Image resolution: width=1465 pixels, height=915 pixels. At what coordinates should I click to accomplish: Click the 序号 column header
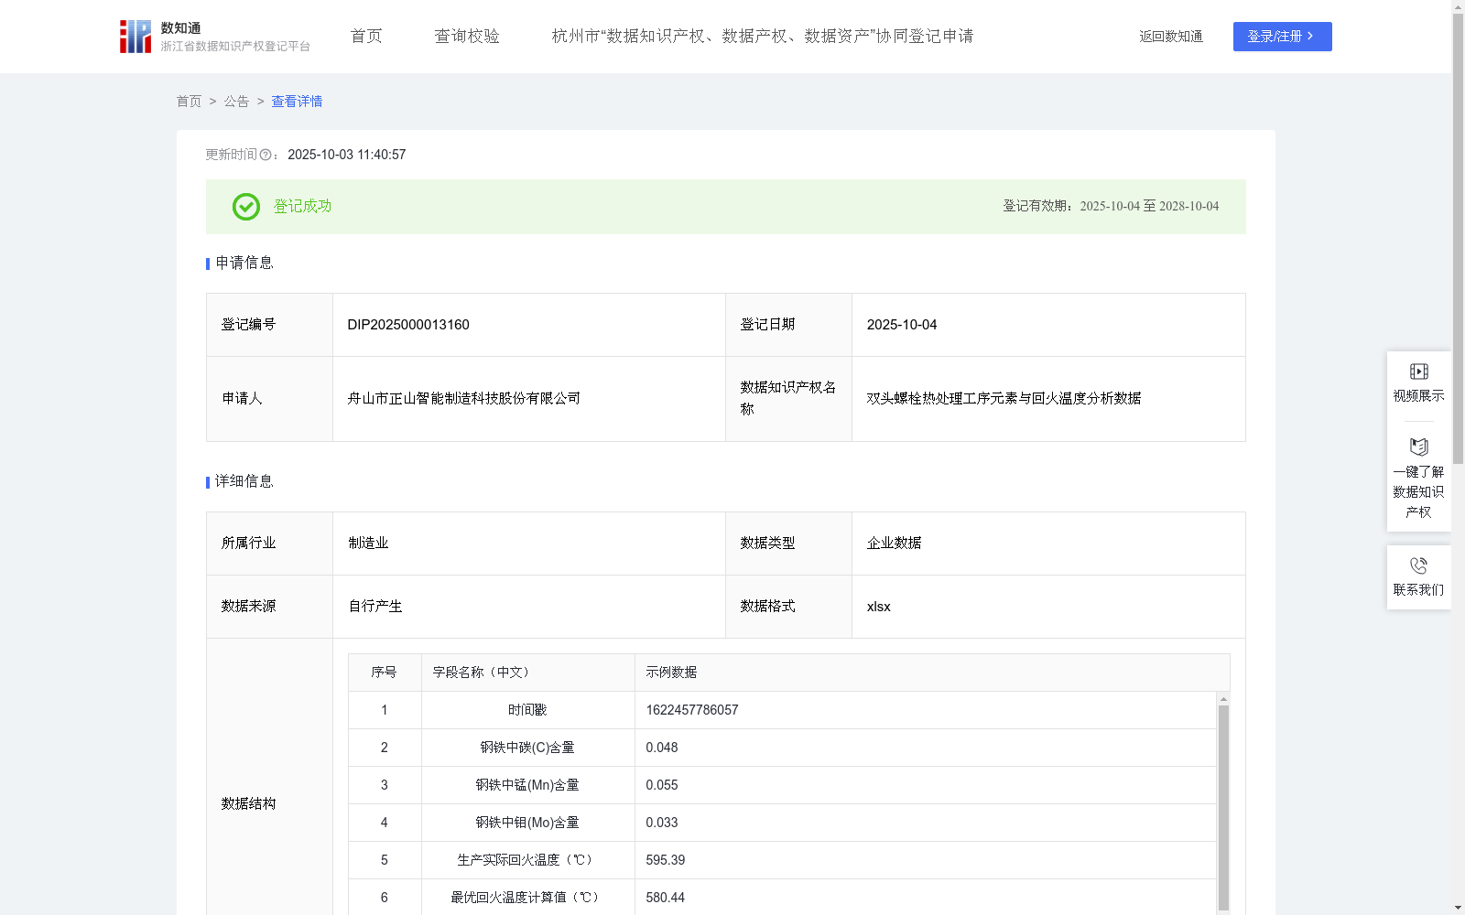tap(384, 673)
